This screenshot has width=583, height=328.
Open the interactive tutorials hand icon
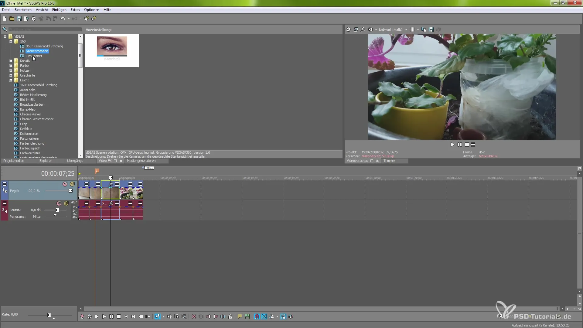[x=87, y=19]
